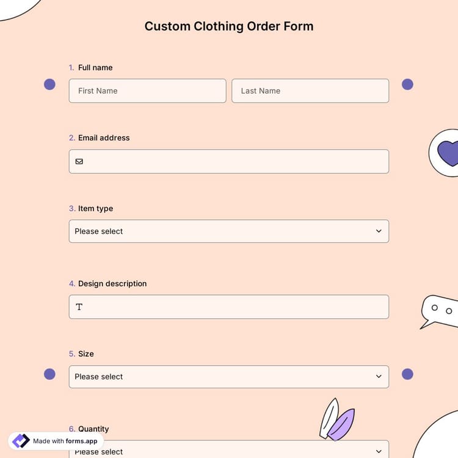Select the Design description text field
This screenshot has width=458, height=458.
[235, 307]
